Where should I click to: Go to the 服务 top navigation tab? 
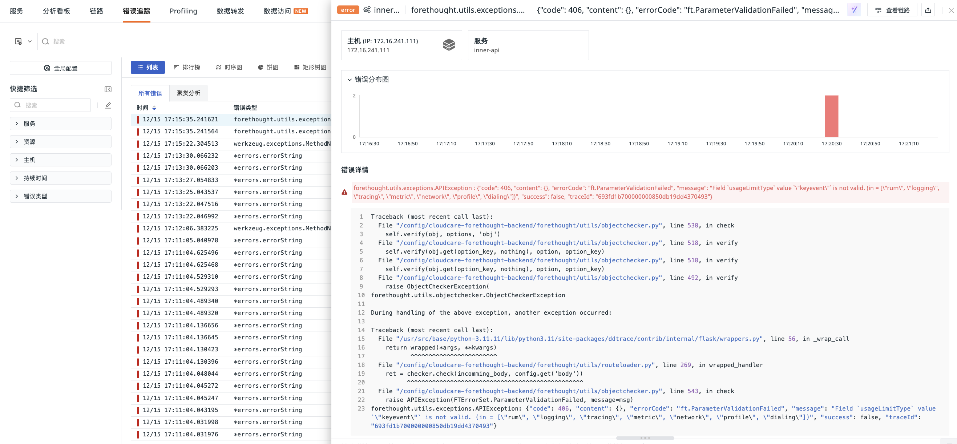[x=16, y=11]
